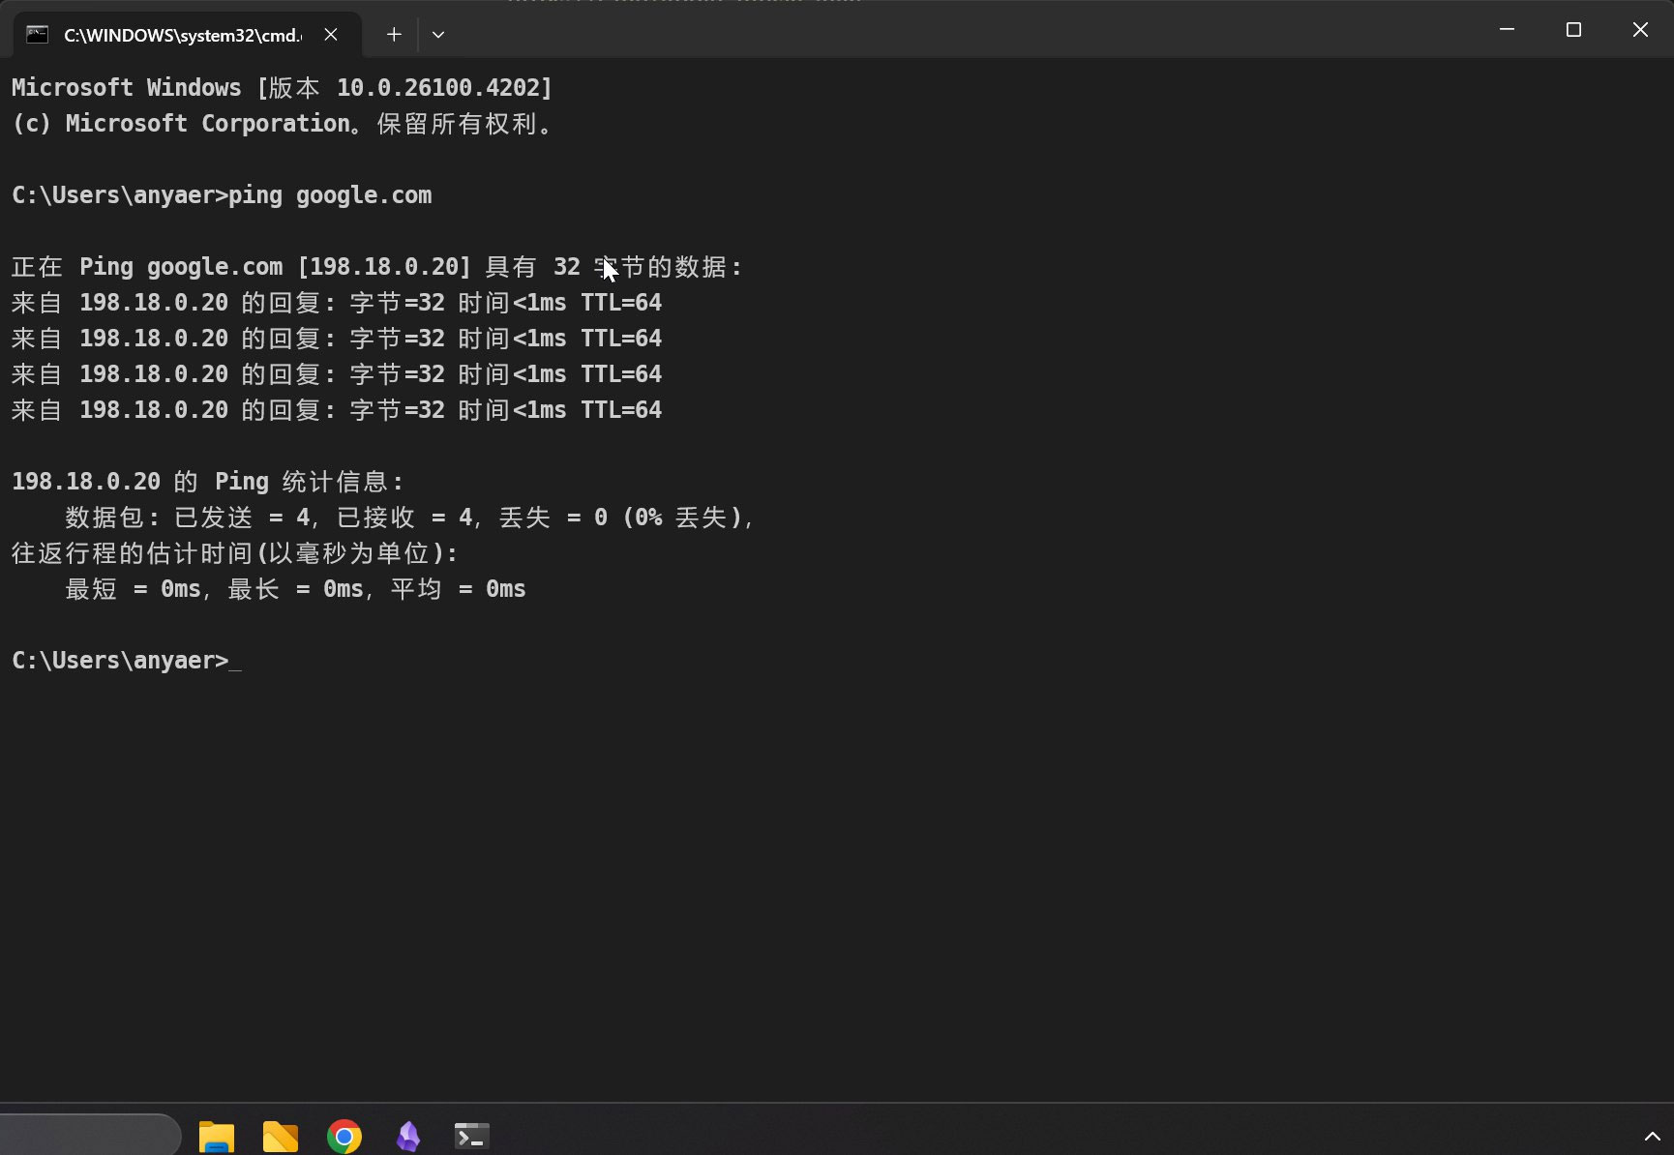Maximize the terminal window
This screenshot has width=1674, height=1155.
pyautogui.click(x=1573, y=30)
